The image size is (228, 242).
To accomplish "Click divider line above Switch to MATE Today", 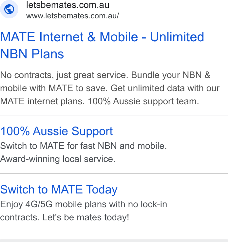I will point(114,173).
